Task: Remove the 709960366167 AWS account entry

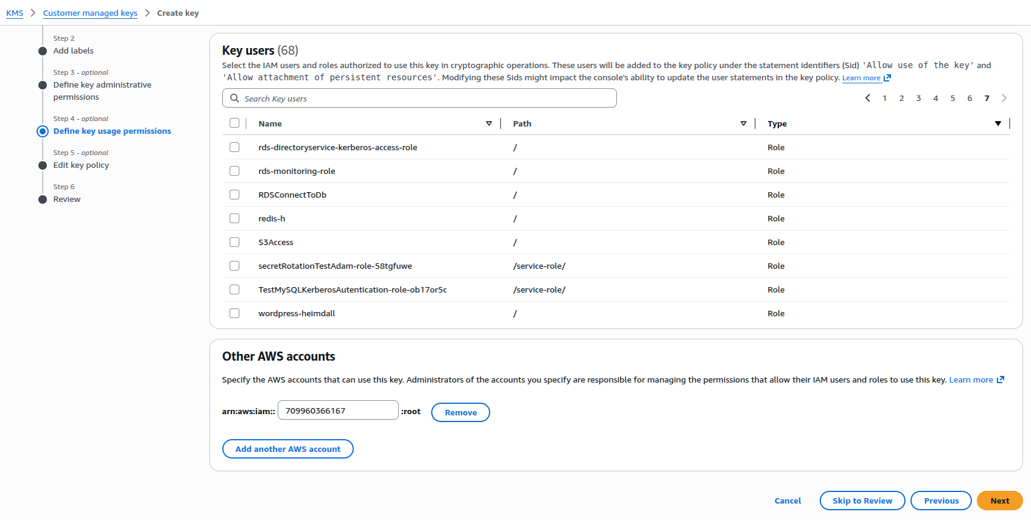Action: point(460,412)
